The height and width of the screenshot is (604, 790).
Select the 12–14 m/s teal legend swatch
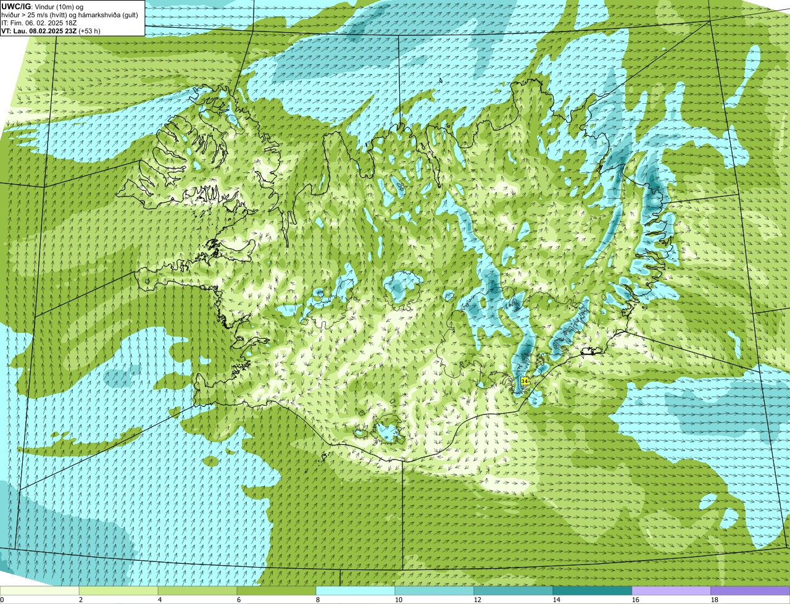(x=513, y=591)
